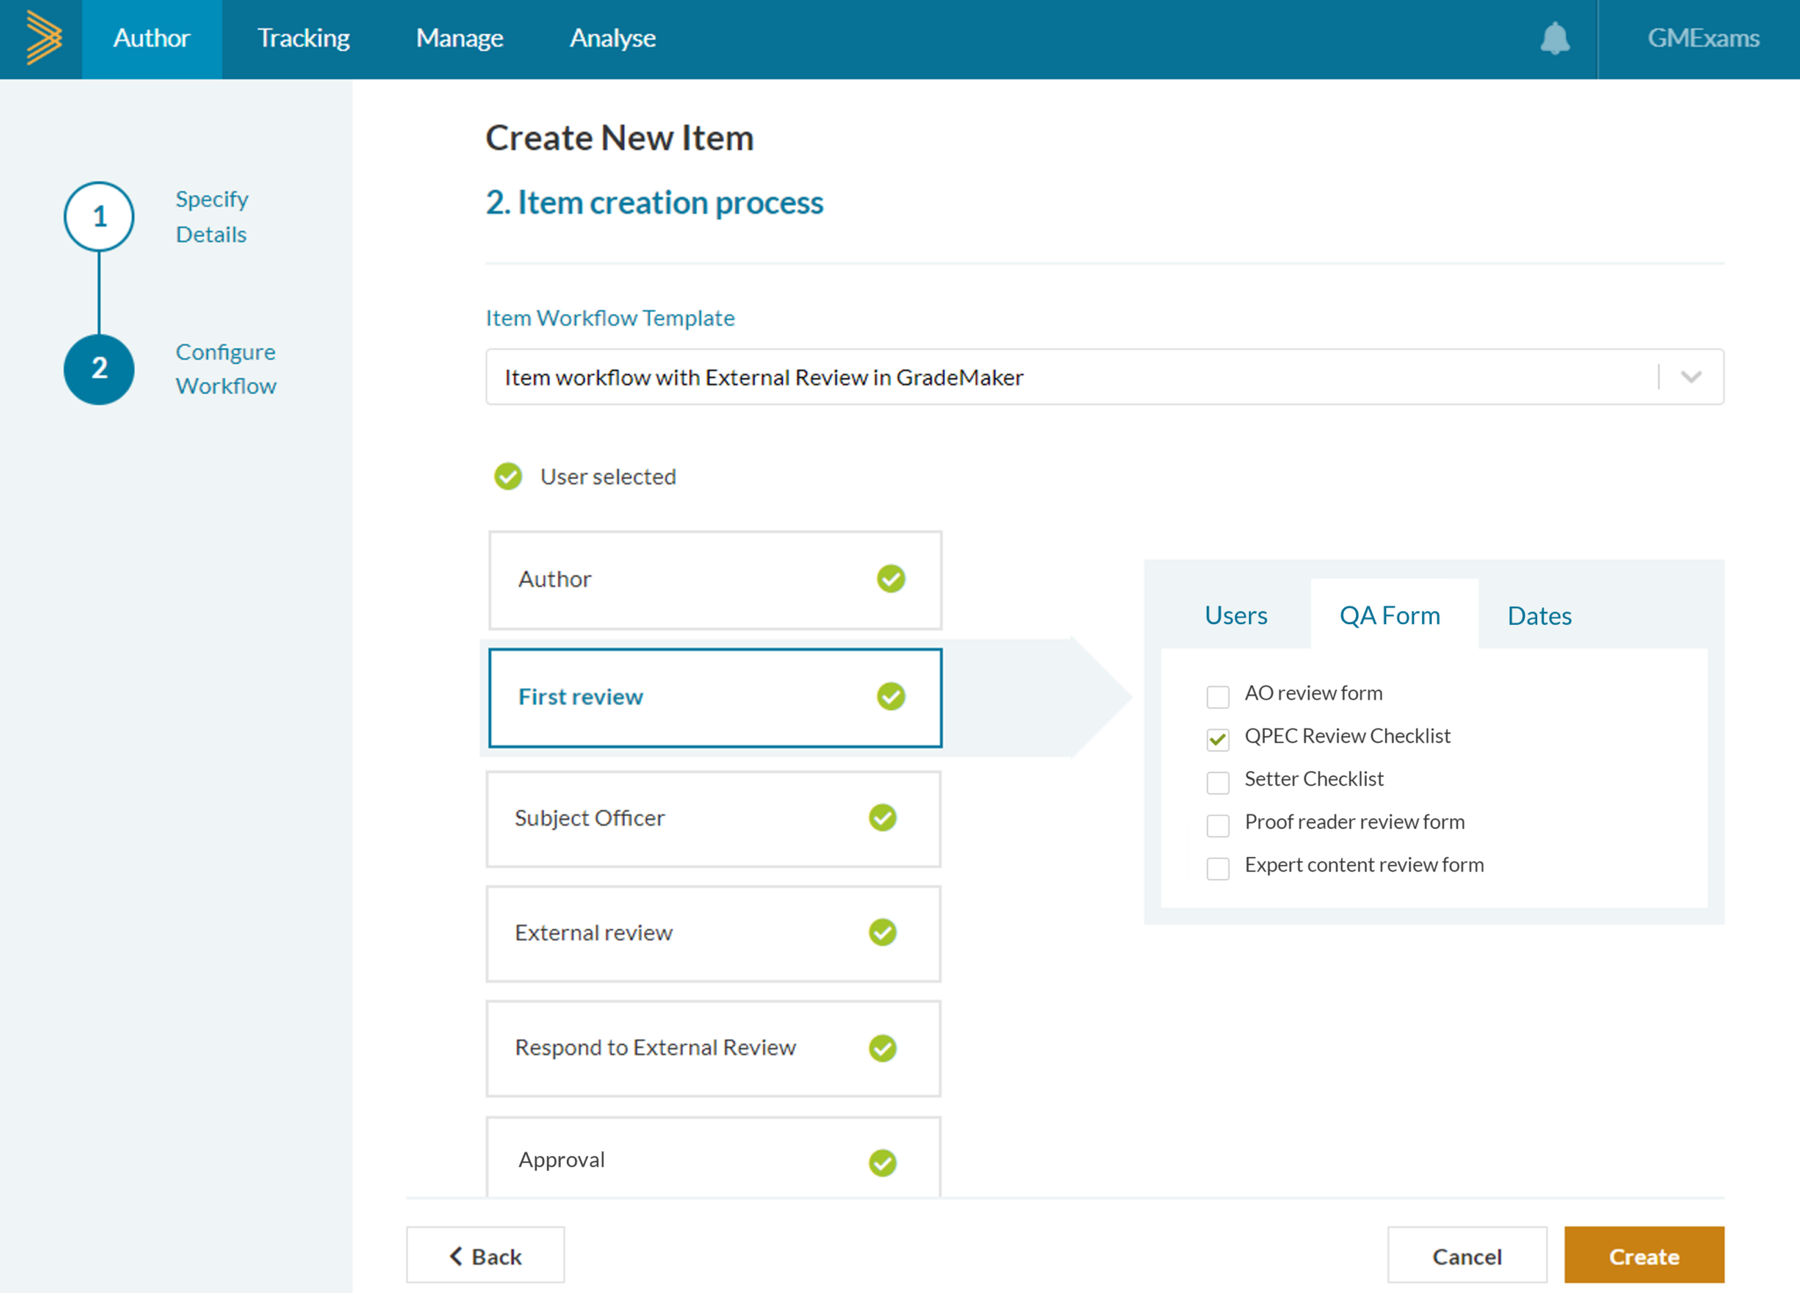Expand the Subject Officer workflow stage
Screen dimensions: 1800x1293
[713, 818]
